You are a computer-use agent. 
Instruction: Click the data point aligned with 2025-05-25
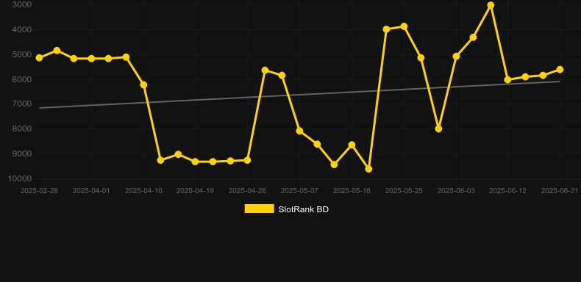(404, 26)
